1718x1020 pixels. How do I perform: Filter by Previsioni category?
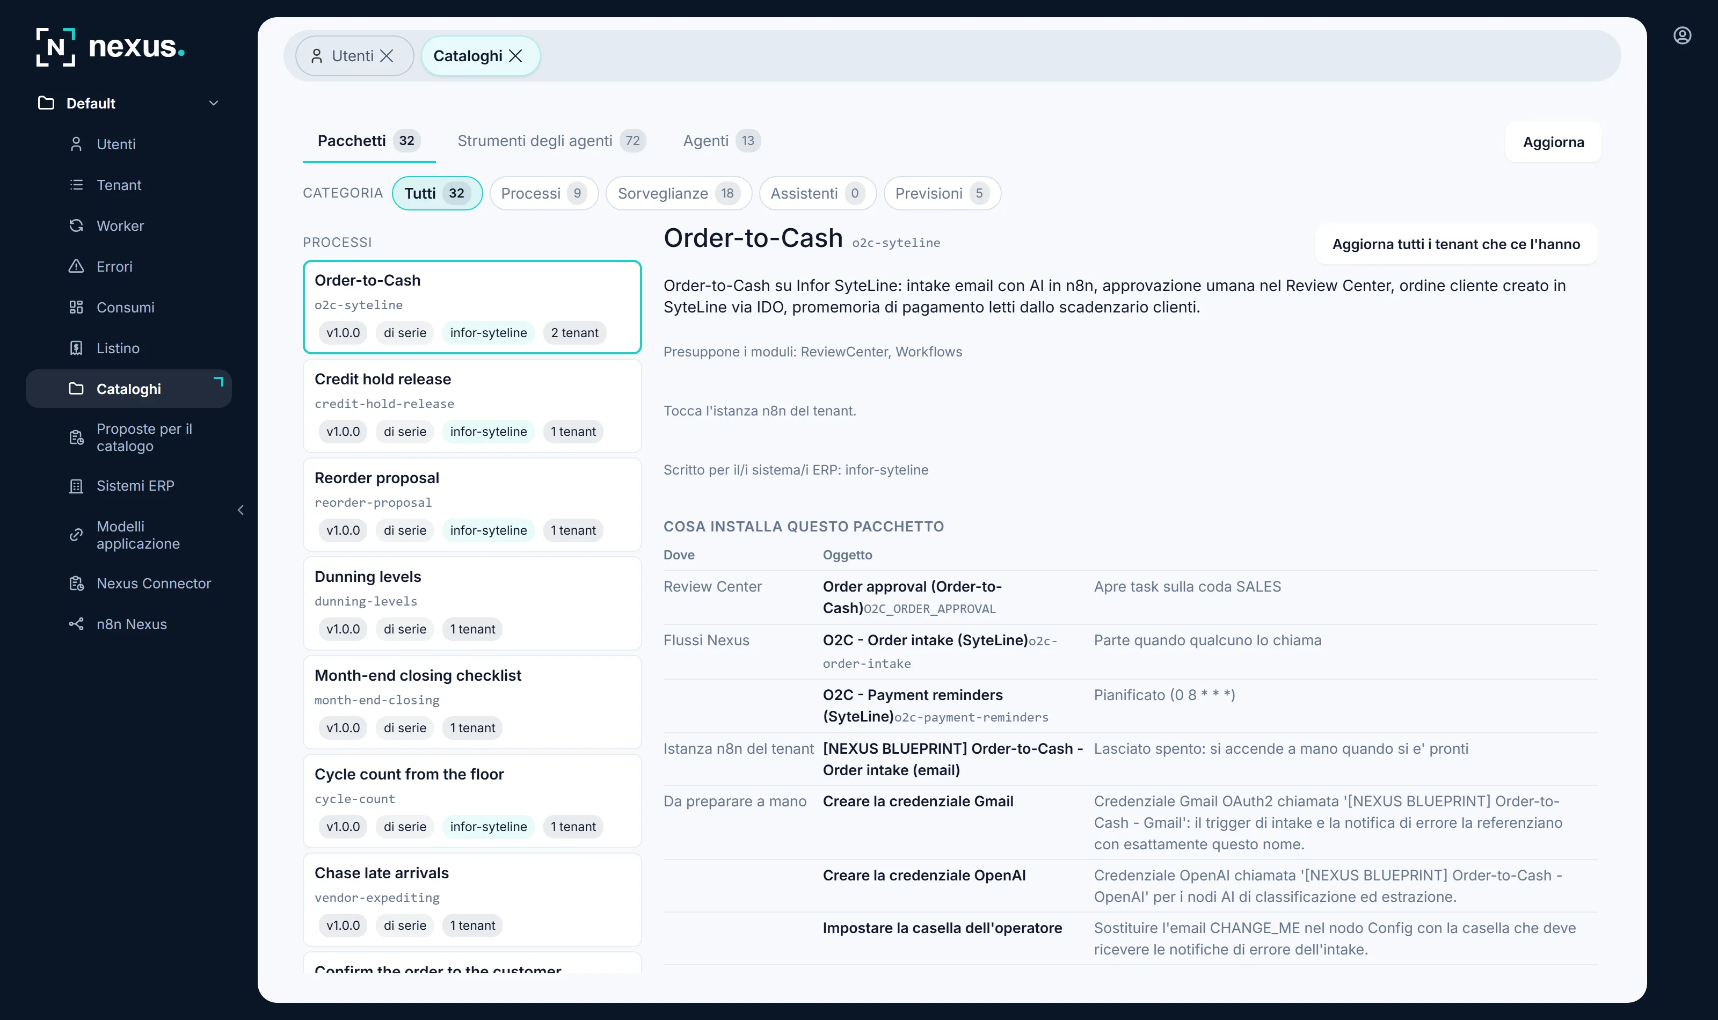[942, 193]
